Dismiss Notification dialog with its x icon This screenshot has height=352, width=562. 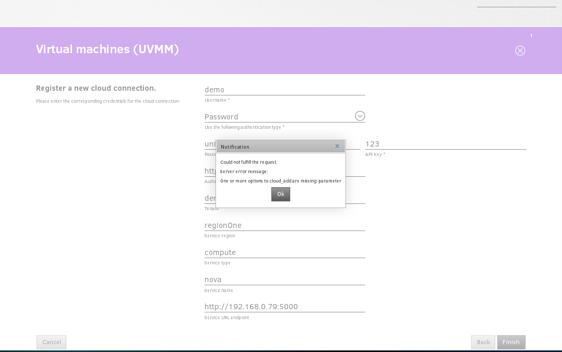pyautogui.click(x=337, y=147)
